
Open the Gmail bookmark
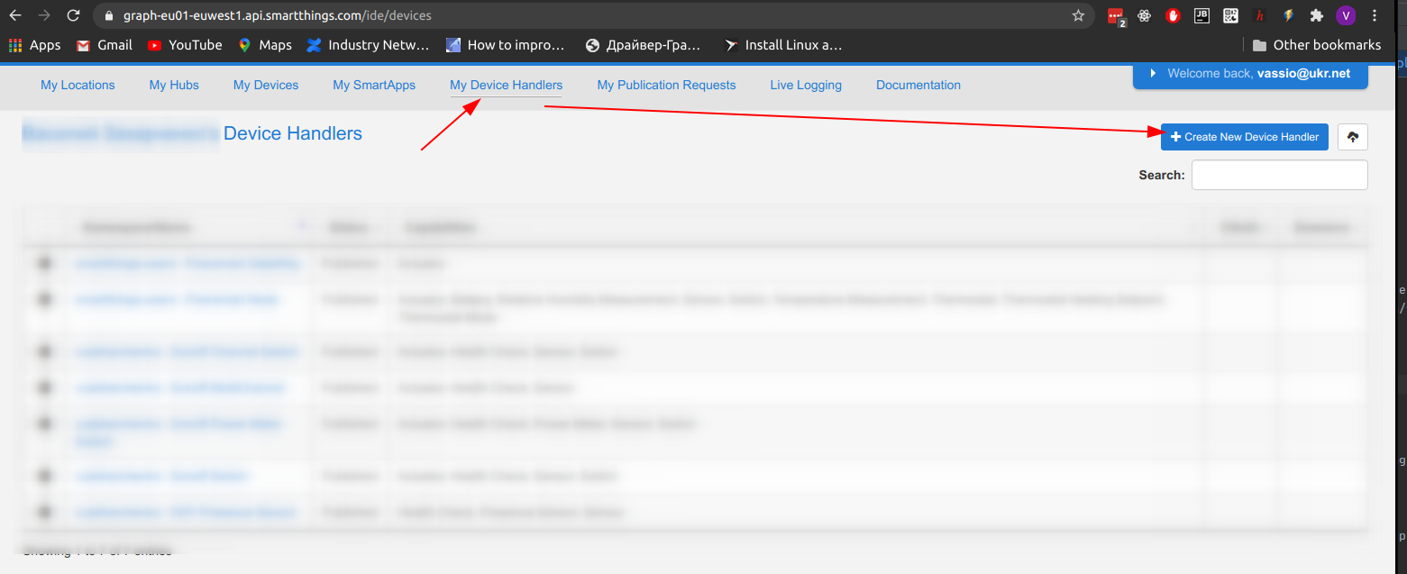[105, 45]
